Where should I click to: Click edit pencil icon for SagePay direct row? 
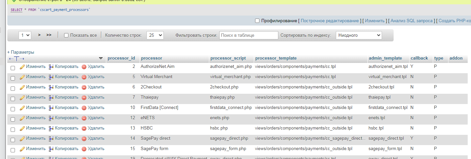point(22,138)
